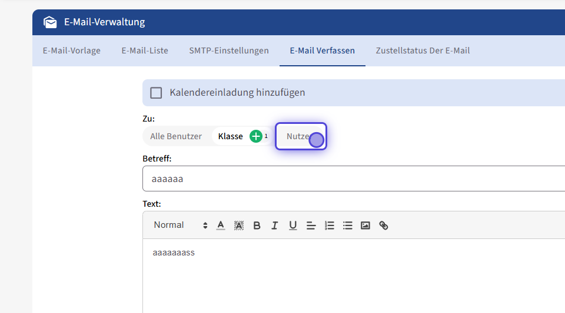The height and width of the screenshot is (313, 565).
Task: Open the Normal text style dropdown
Action: pos(181,225)
